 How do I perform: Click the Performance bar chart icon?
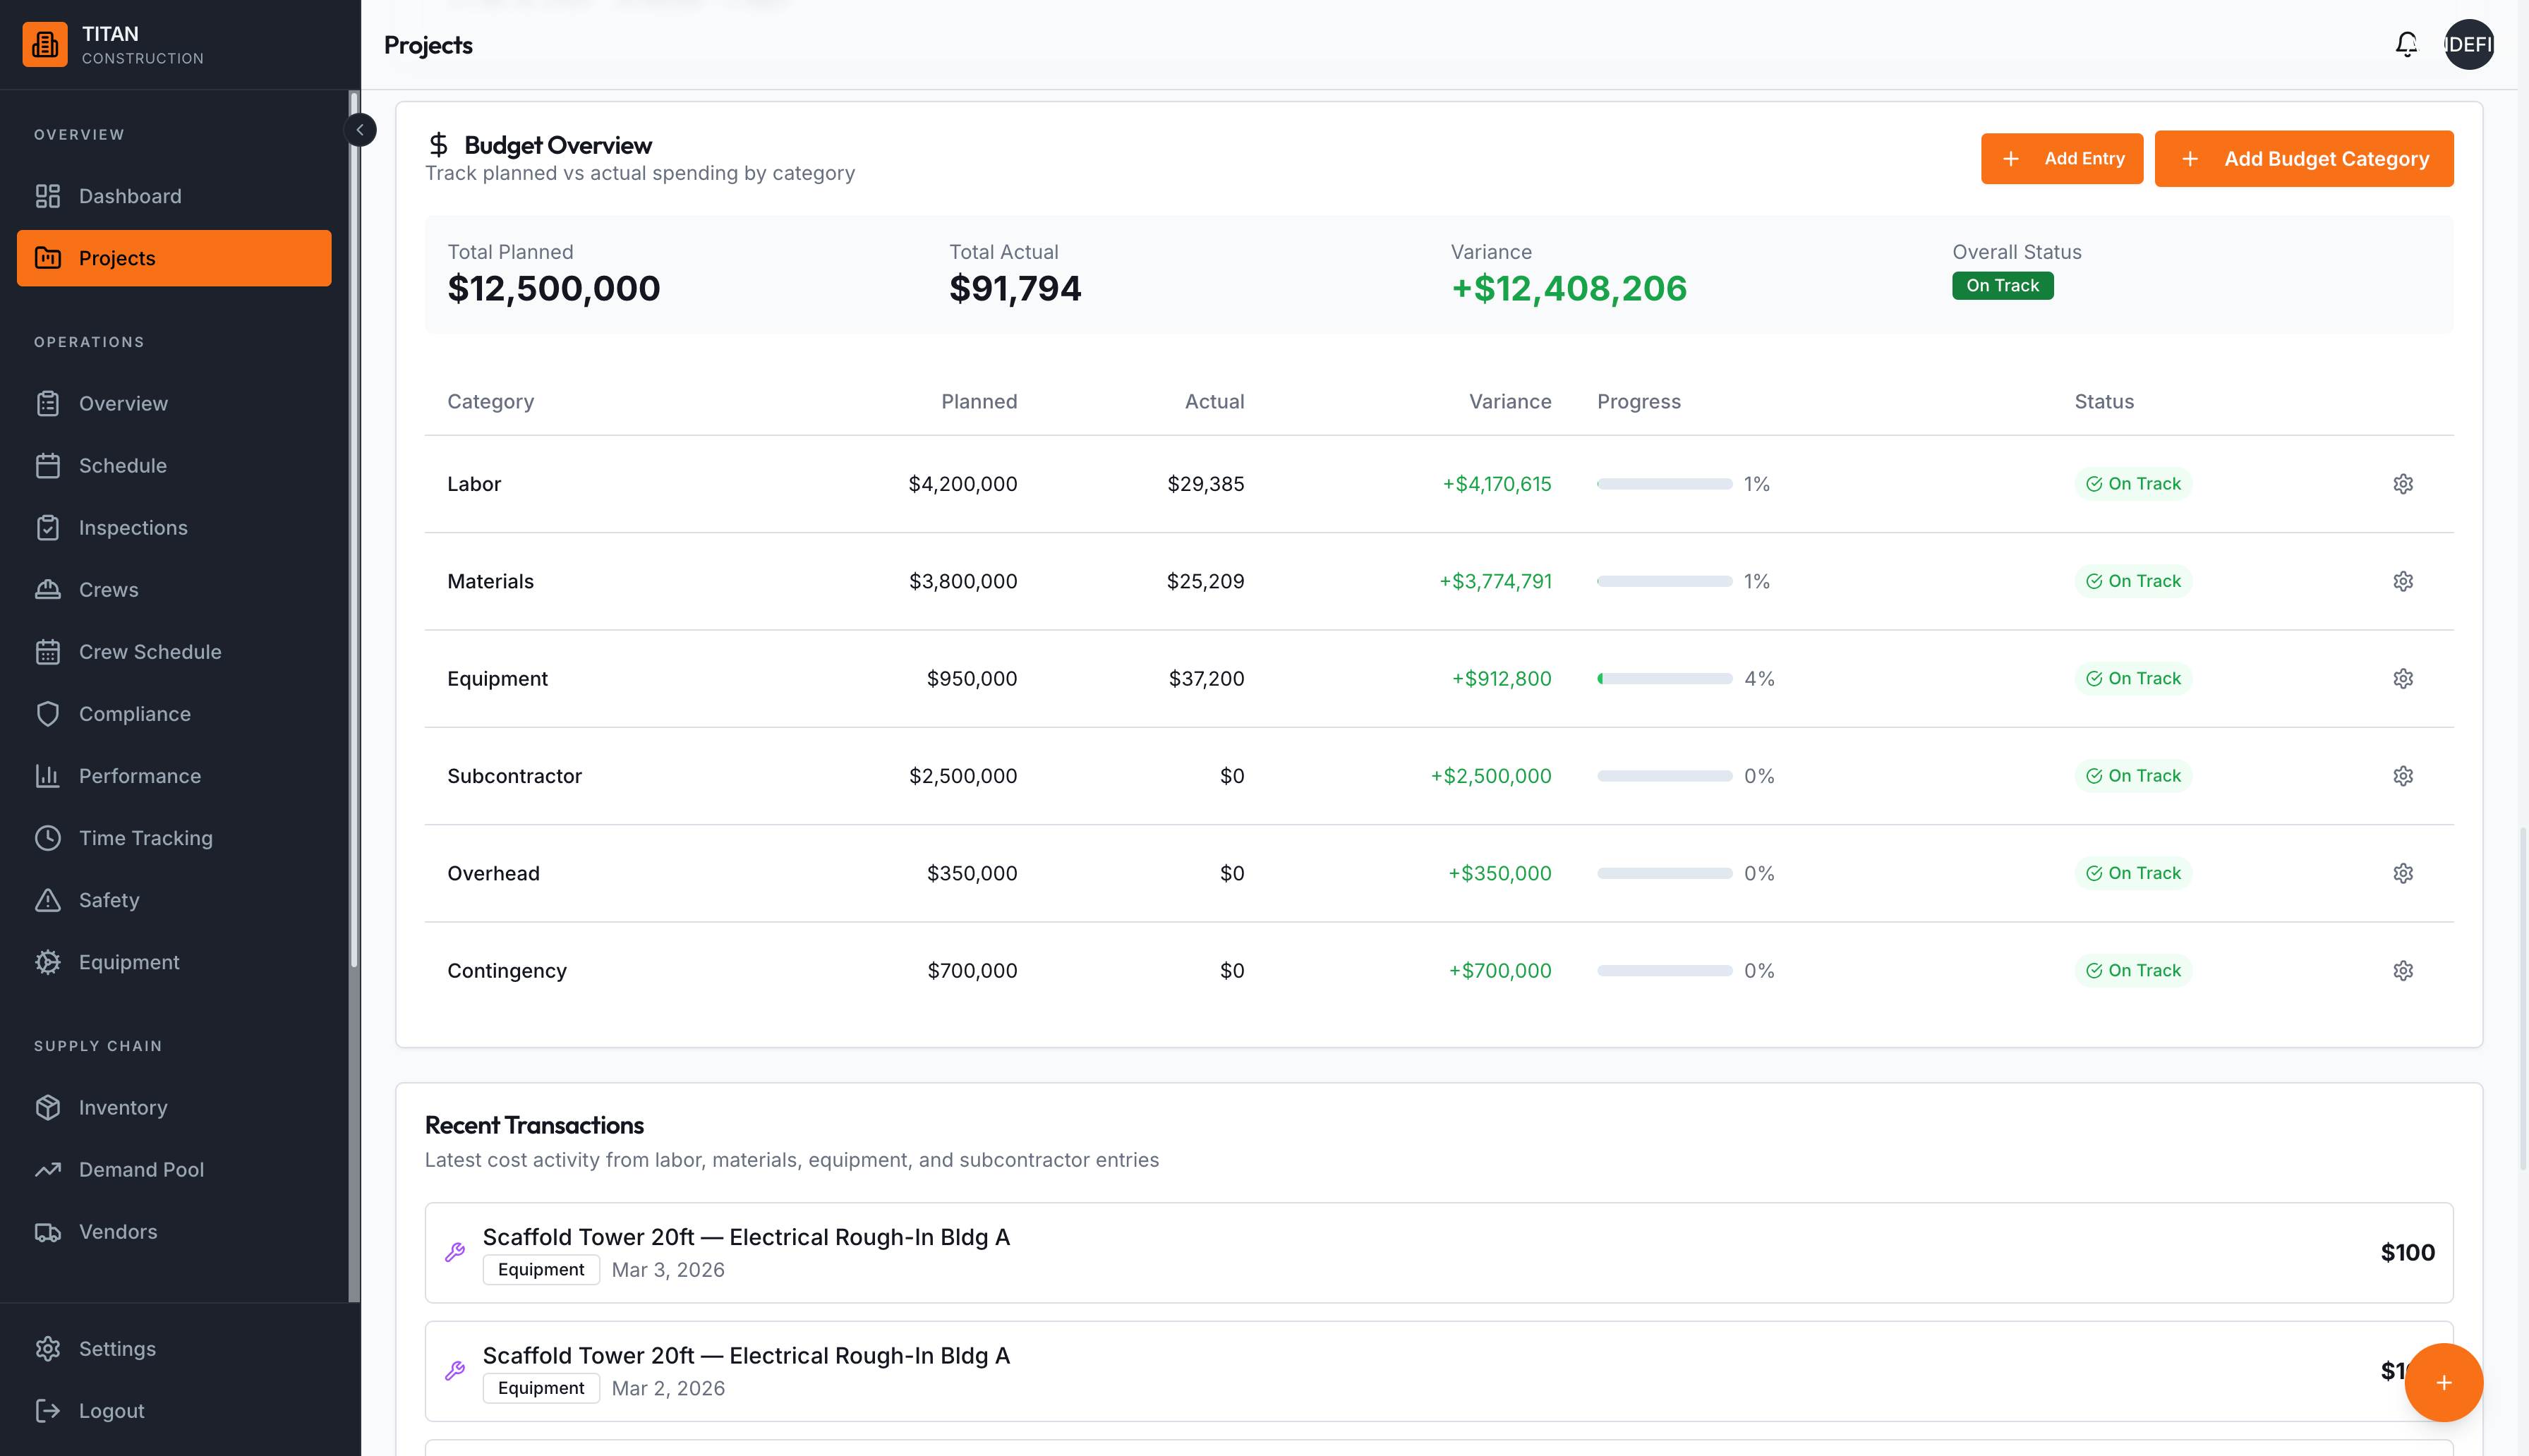coord(48,776)
